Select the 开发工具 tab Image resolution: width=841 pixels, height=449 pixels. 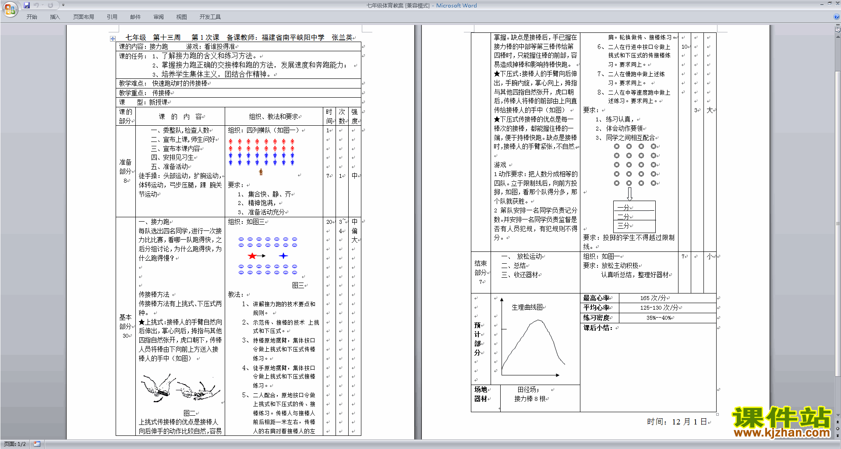coord(210,17)
